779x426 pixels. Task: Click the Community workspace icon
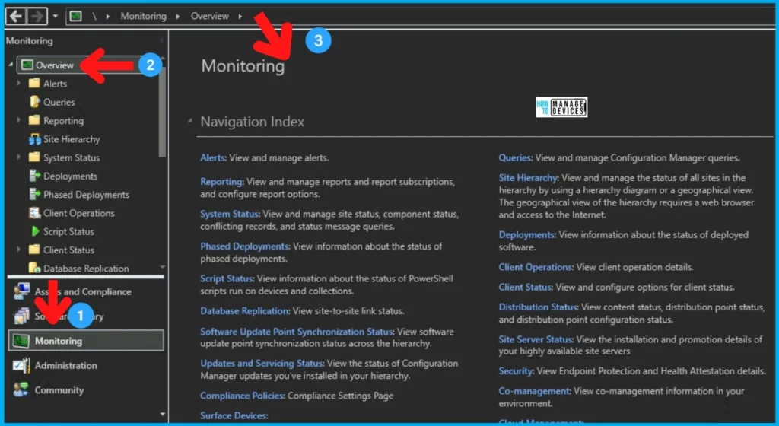coord(21,390)
